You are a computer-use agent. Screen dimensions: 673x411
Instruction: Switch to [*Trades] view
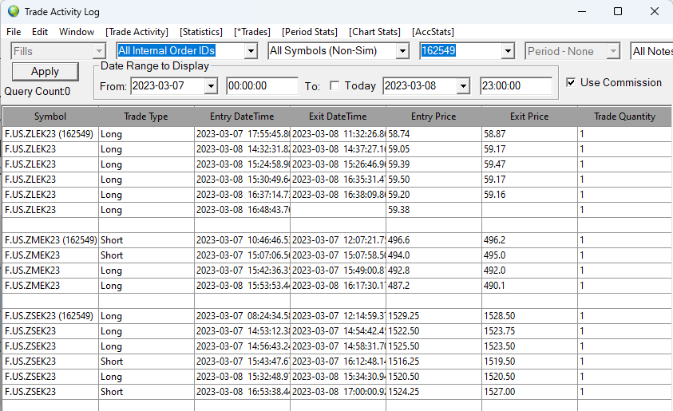[252, 32]
